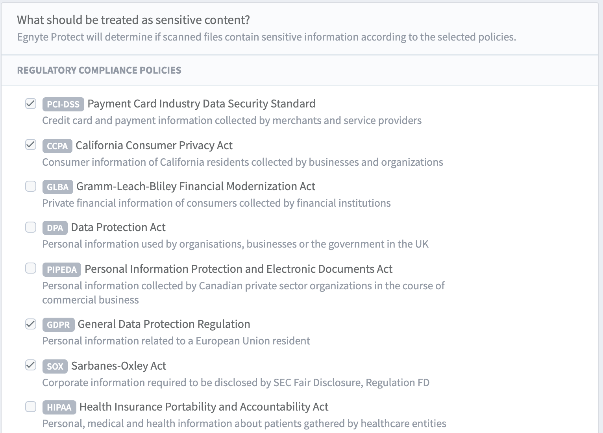
Task: Click the Health Insurance Portability and Accountability Act label
Action: pyautogui.click(x=203, y=407)
